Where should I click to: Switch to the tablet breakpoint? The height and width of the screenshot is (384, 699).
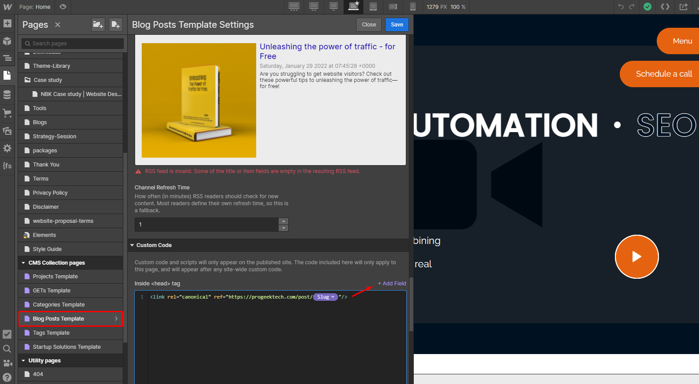click(373, 6)
